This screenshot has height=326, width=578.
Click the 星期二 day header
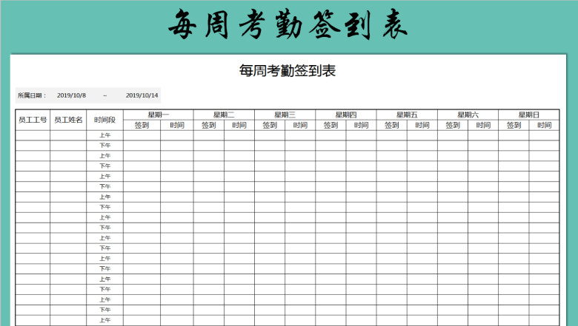point(224,115)
